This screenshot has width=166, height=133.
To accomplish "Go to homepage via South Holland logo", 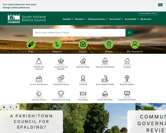I will (14, 18).
